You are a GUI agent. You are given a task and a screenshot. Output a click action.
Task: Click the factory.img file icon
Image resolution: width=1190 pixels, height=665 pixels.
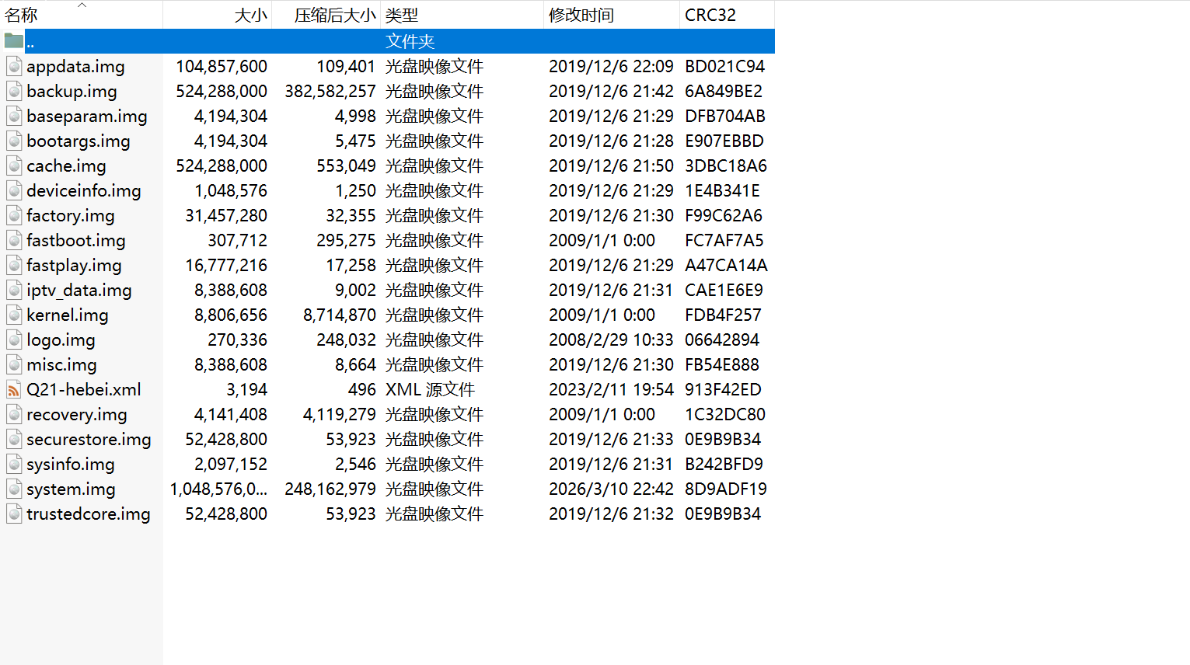click(x=14, y=215)
